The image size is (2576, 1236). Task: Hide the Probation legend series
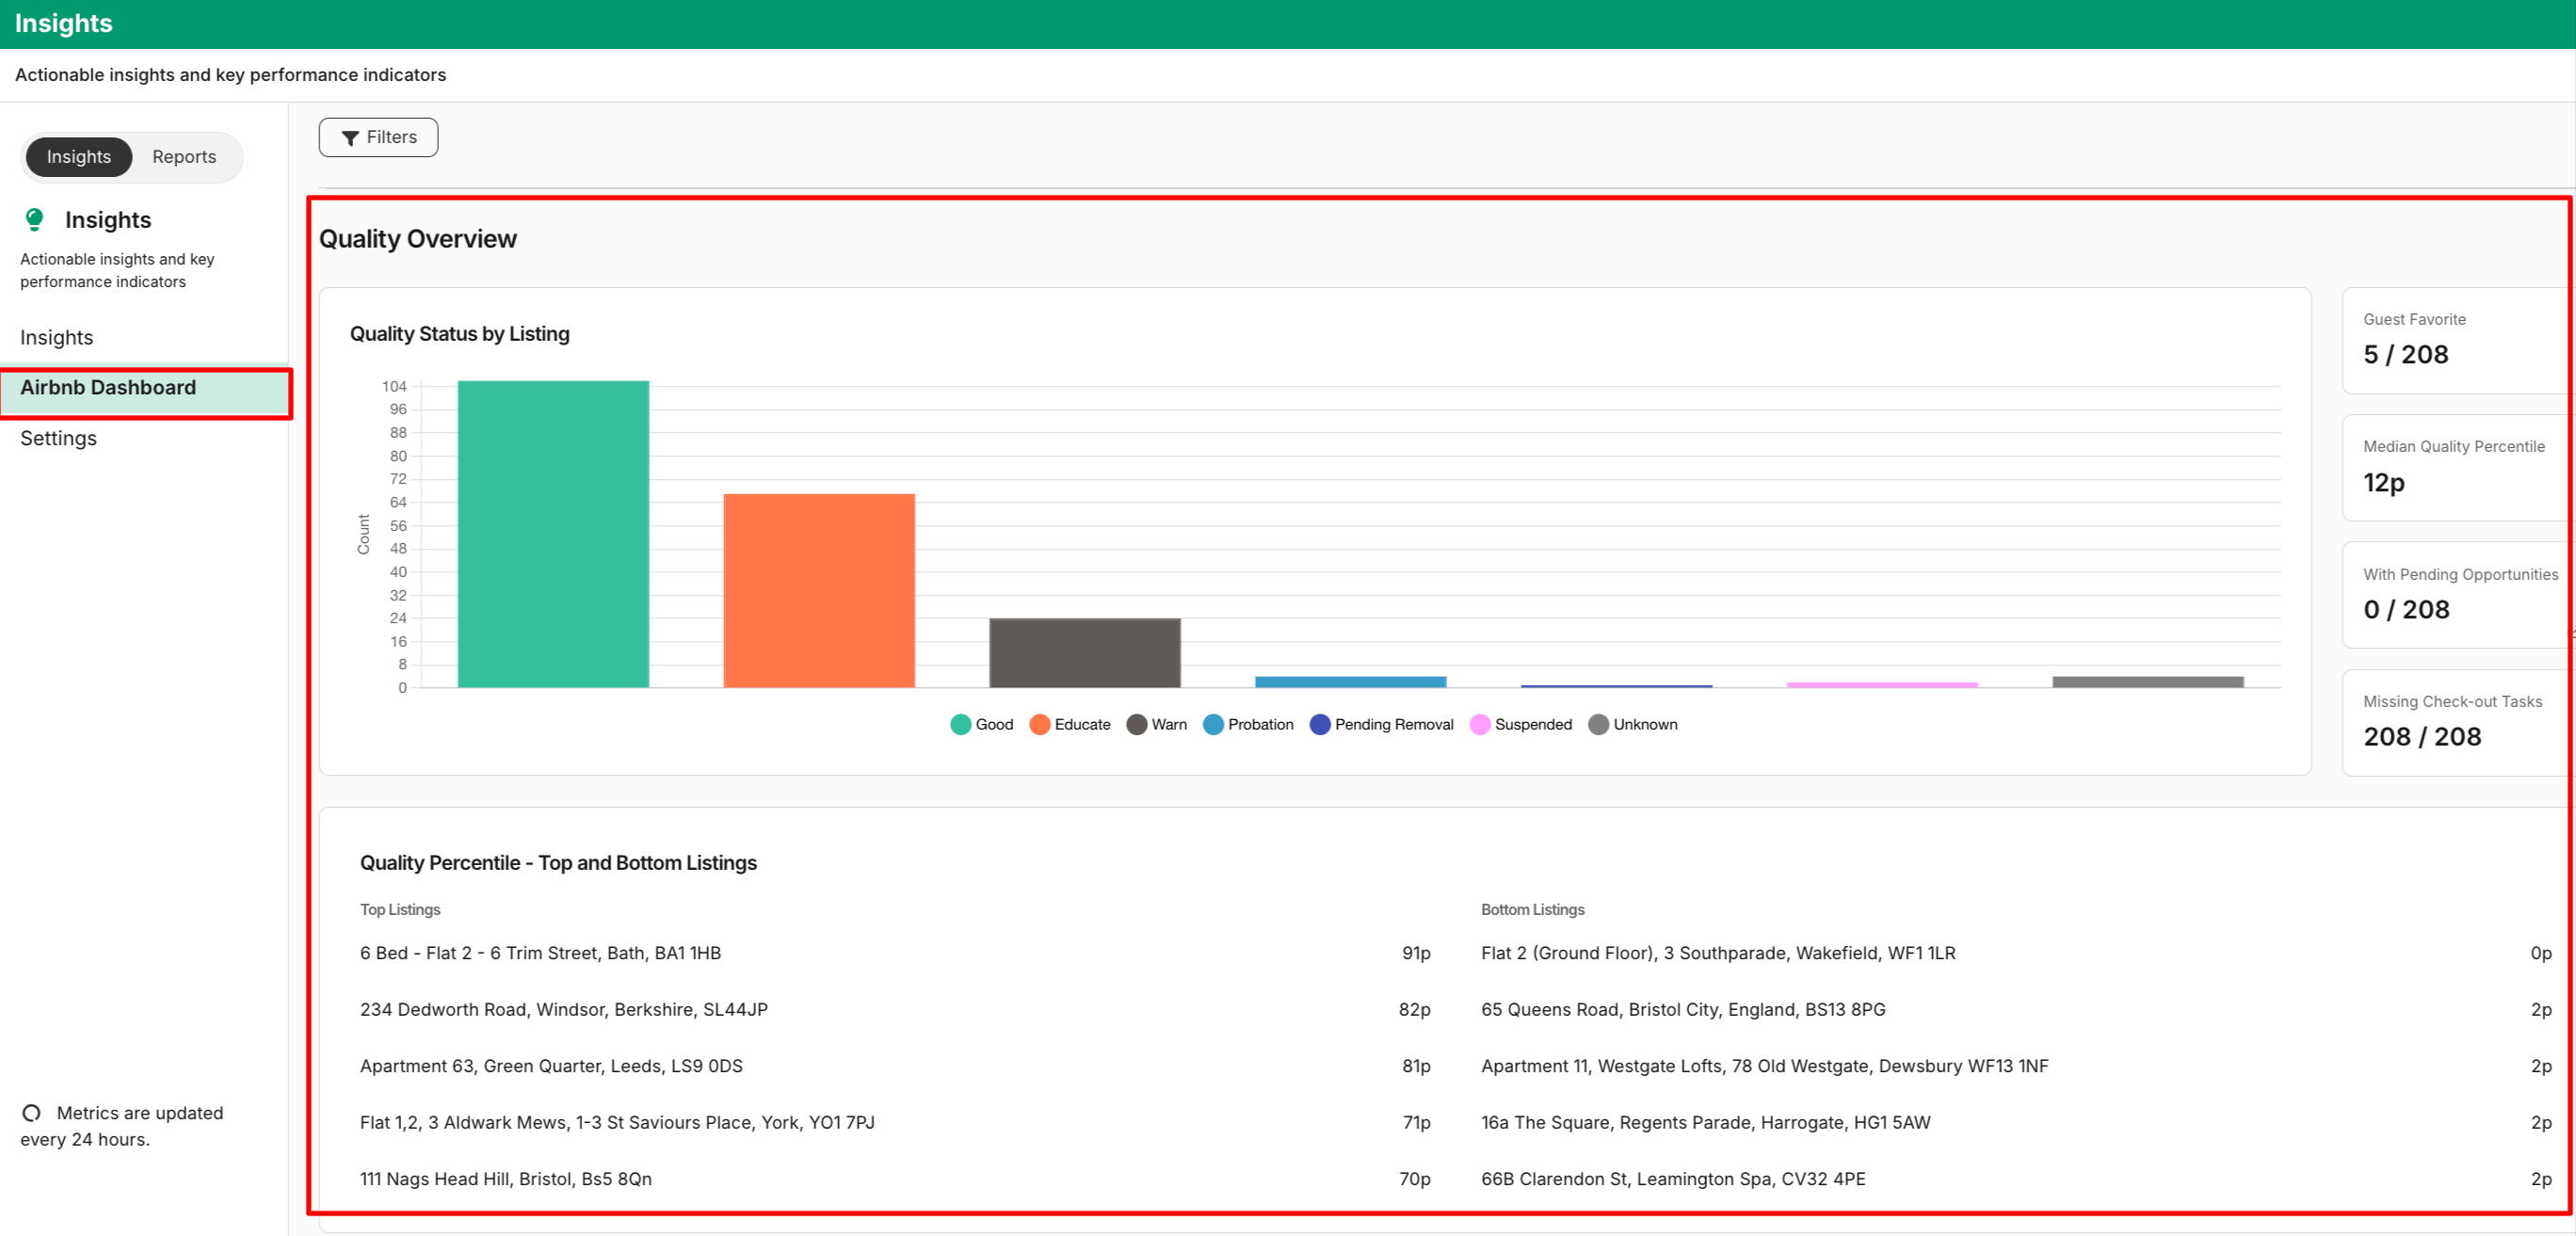(1213, 724)
